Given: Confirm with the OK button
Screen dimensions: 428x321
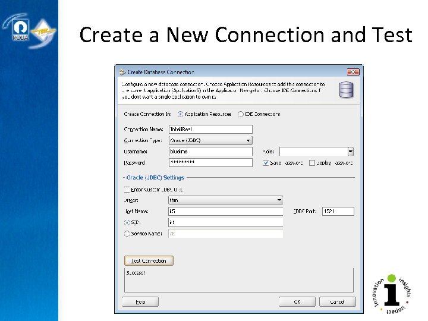Looking at the screenshot, I should (x=297, y=302).
